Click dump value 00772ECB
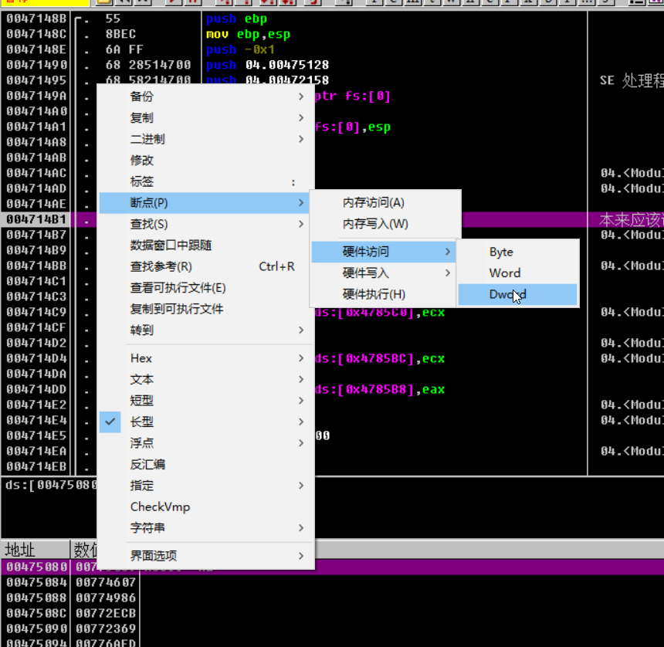664x647 pixels. pos(106,613)
